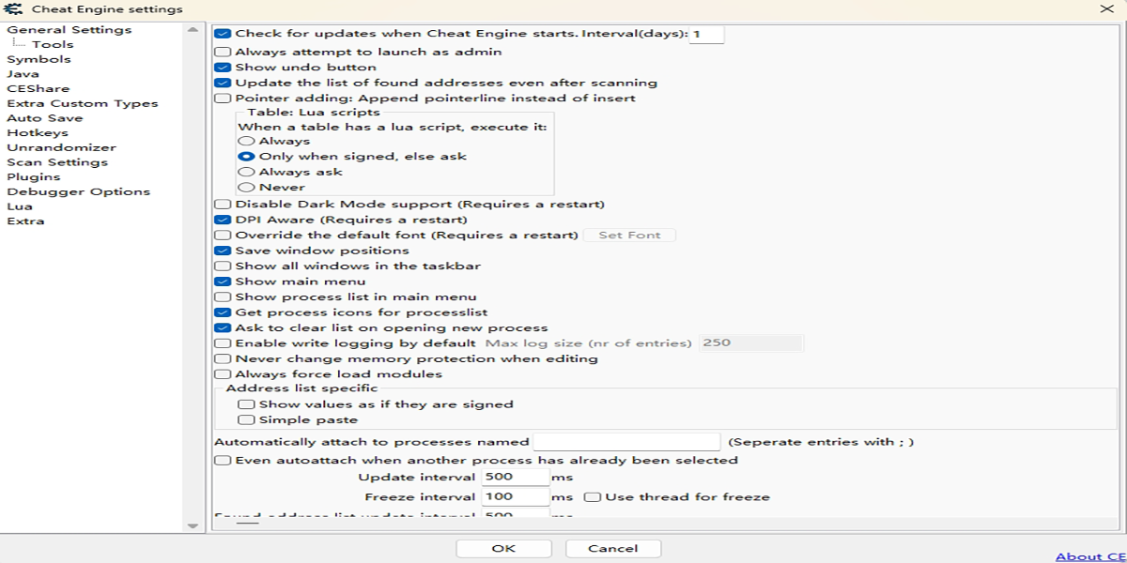This screenshot has width=1127, height=563.
Task: Click the auto-attach process names field
Action: (626, 442)
